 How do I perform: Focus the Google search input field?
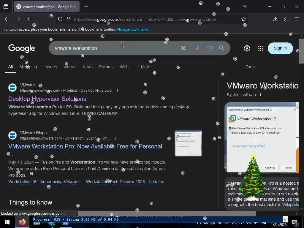click(116, 48)
